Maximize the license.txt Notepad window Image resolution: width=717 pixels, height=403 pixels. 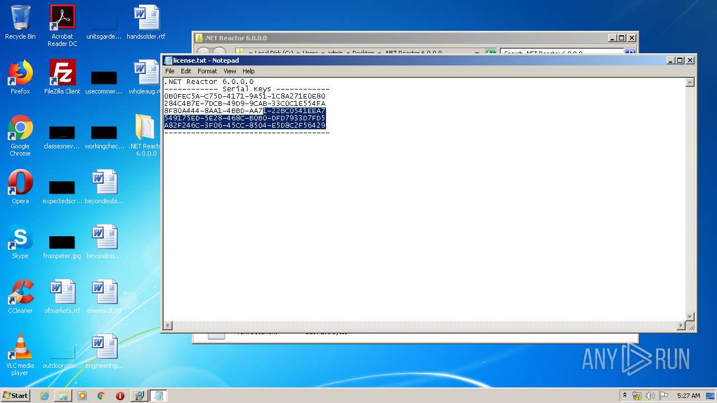[x=680, y=60]
